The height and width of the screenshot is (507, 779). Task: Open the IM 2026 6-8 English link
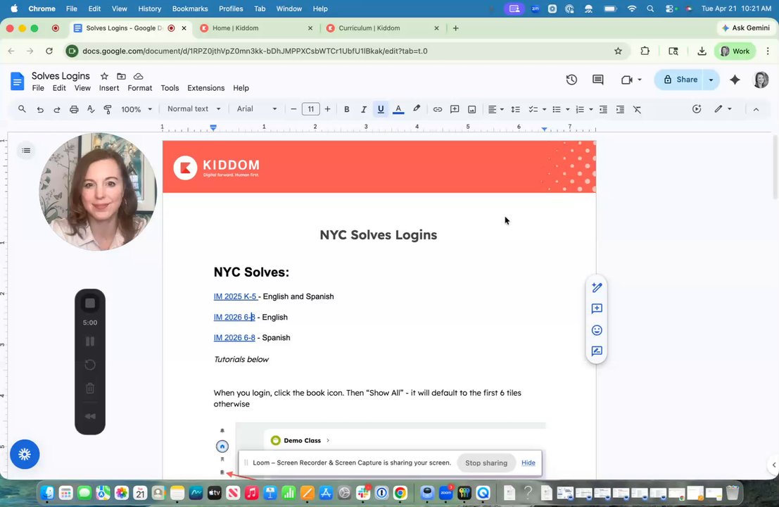coord(234,317)
